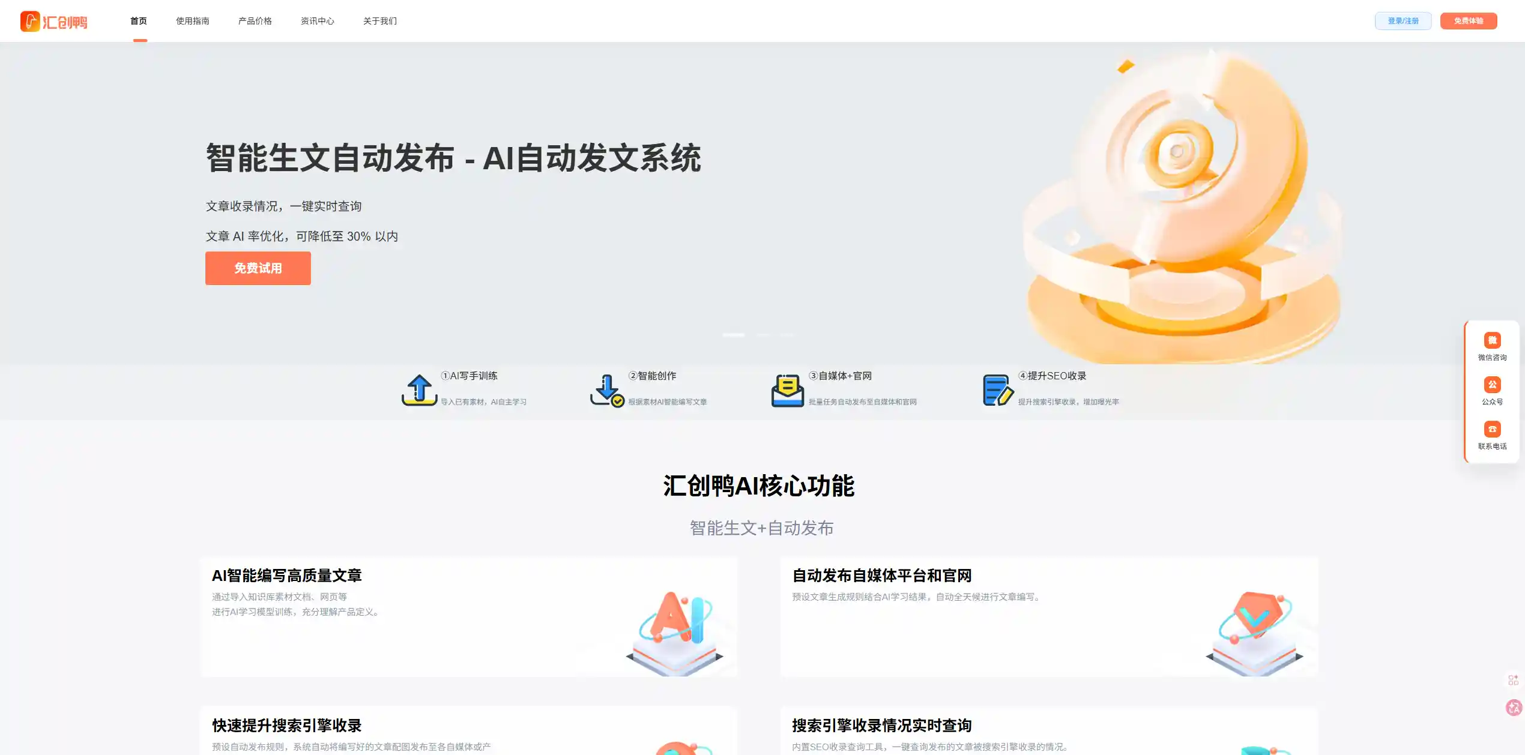Image resolution: width=1525 pixels, height=755 pixels.
Task: Click the 汇创鸭 logo
Action: point(54,22)
